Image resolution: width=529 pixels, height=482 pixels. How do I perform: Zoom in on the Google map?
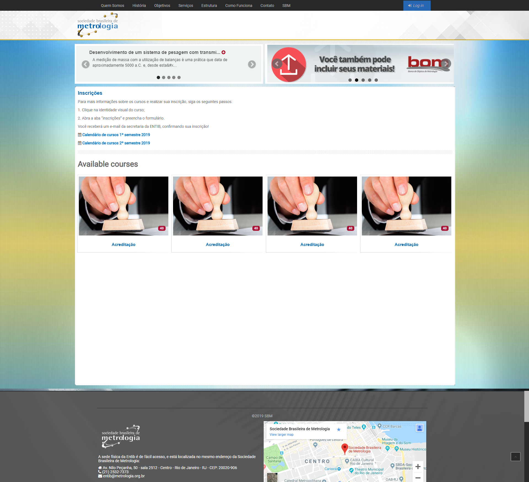click(418, 467)
